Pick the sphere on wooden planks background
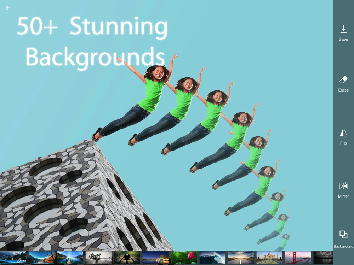The height and width of the screenshot is (265, 354). (127, 258)
